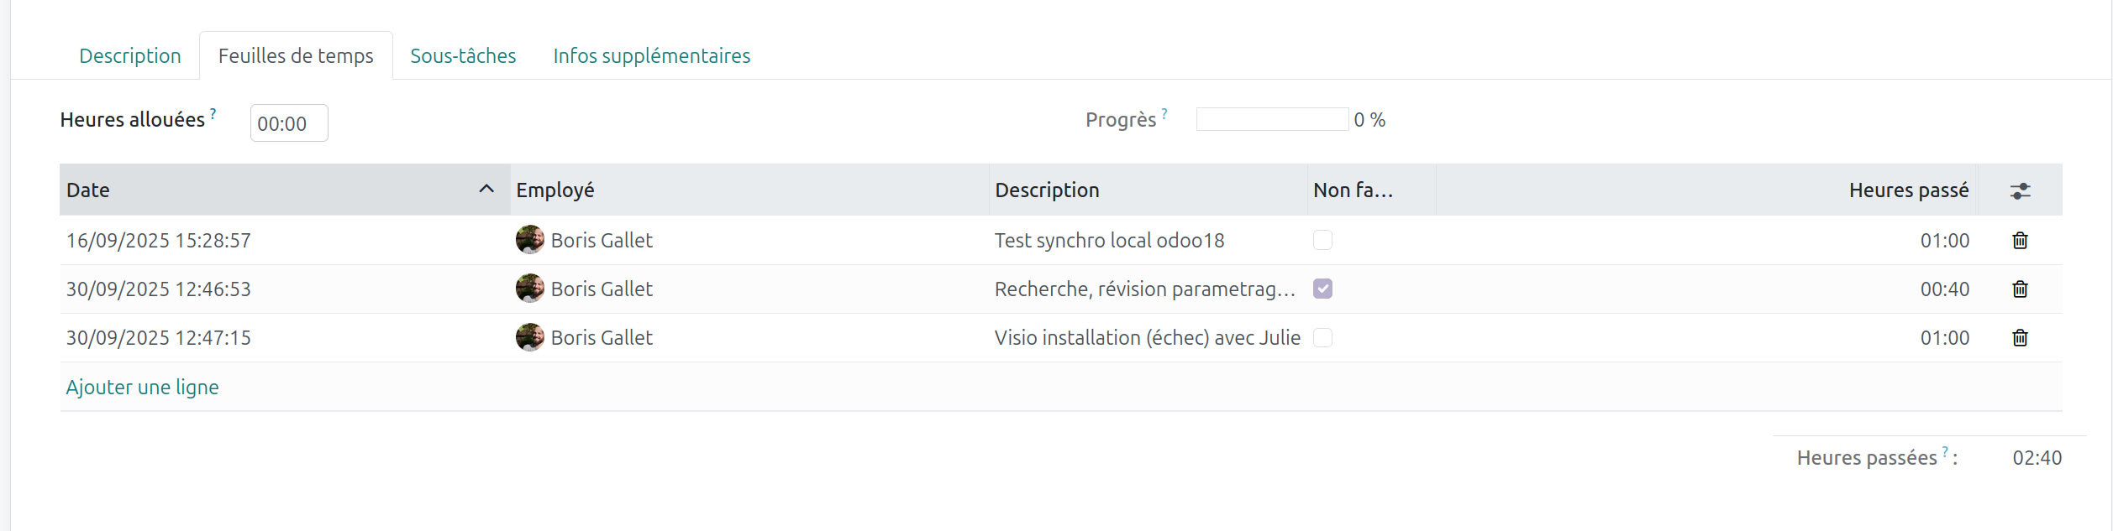Edit the Heures allouées time field
The height and width of the screenshot is (531, 2113).
coord(288,124)
